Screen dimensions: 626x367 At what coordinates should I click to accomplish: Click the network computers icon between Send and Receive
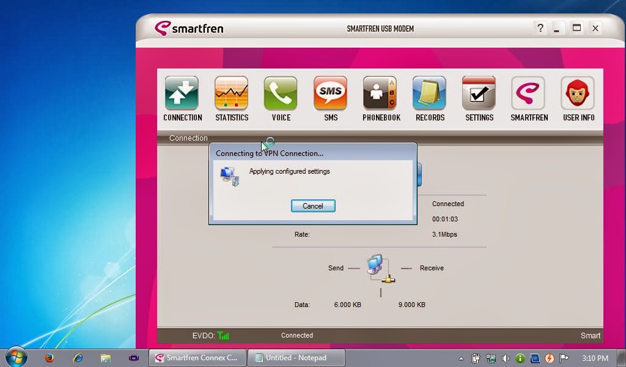(x=380, y=269)
